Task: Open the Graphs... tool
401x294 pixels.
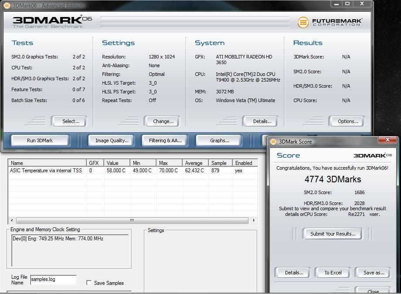Action: pos(219,140)
